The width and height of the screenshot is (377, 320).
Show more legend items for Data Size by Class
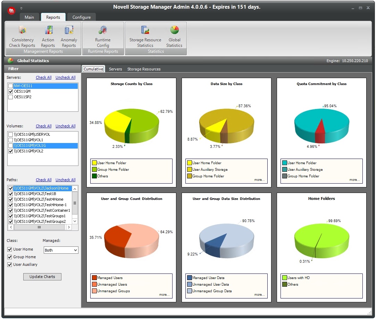[x=259, y=180]
